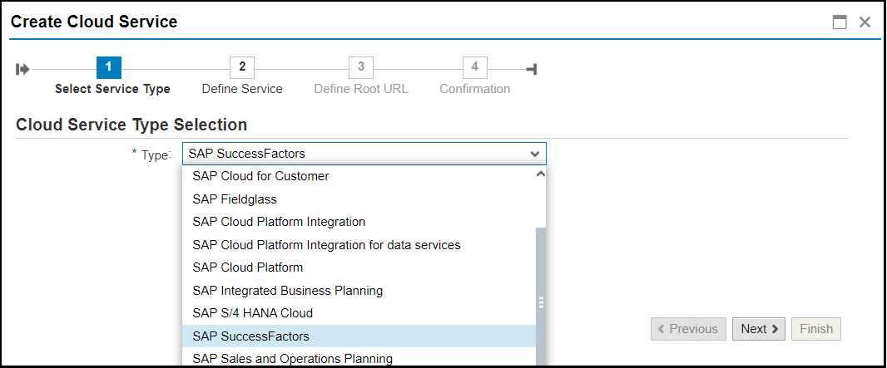Select SAP Cloud Platform Integration for data services

tap(359, 245)
